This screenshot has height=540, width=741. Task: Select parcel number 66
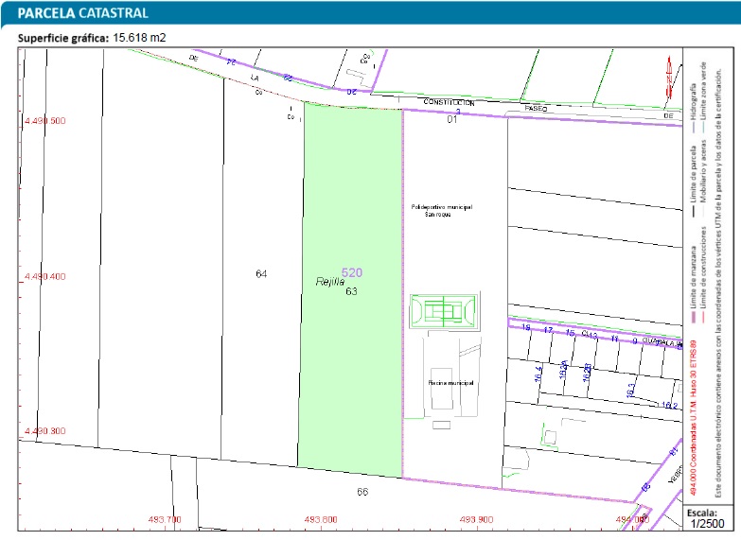tap(362, 492)
